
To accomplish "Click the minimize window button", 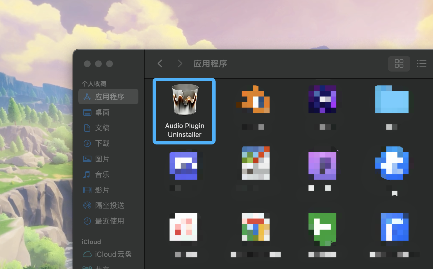I will click(x=98, y=64).
